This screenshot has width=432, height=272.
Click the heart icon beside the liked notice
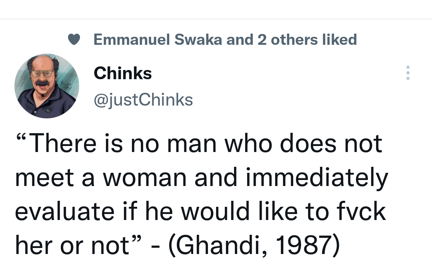74,40
